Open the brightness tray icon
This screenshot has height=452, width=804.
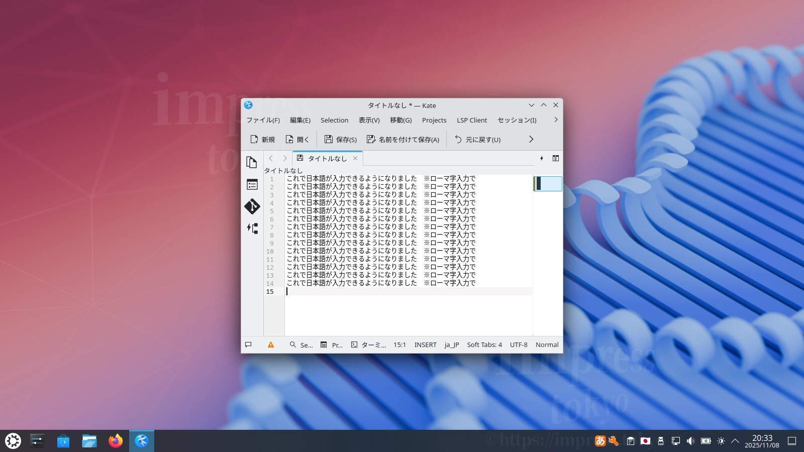tap(721, 441)
